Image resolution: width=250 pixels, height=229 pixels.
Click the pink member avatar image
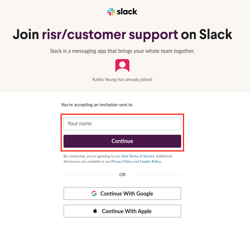(x=122, y=66)
